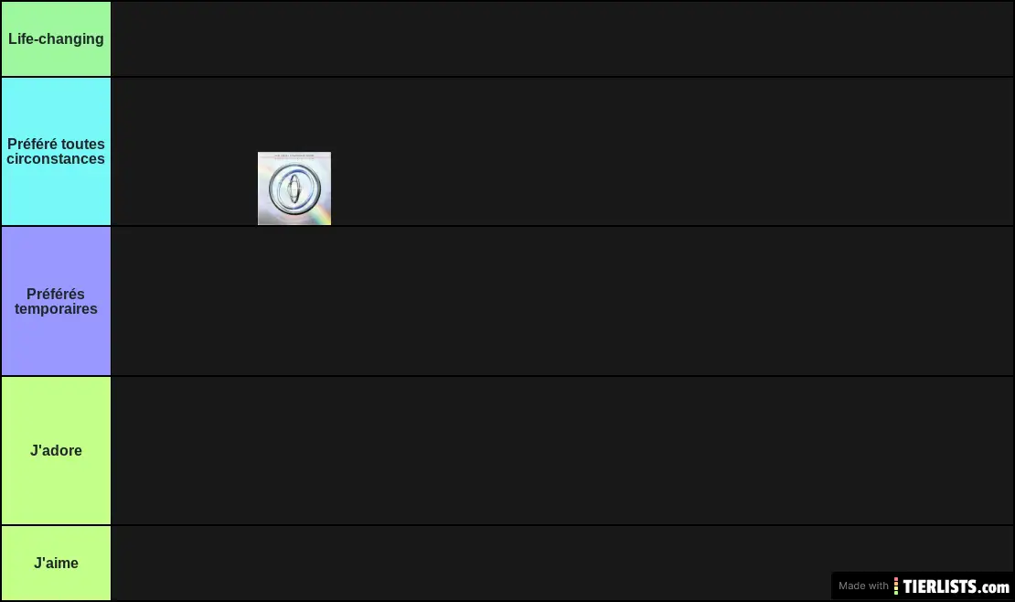Screen dimensions: 1015x602
Task: Click the silver ring emblem on album cover
Action: click(x=294, y=188)
